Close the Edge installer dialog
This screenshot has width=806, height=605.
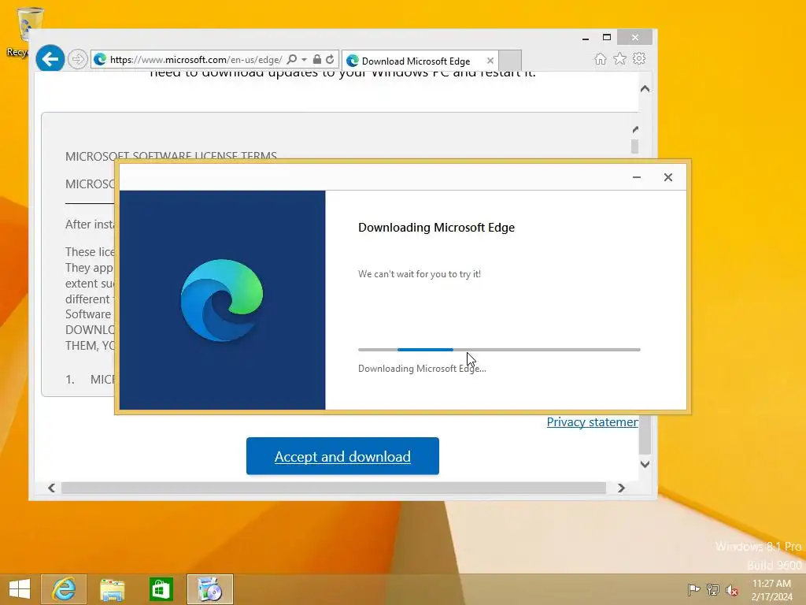(x=667, y=177)
